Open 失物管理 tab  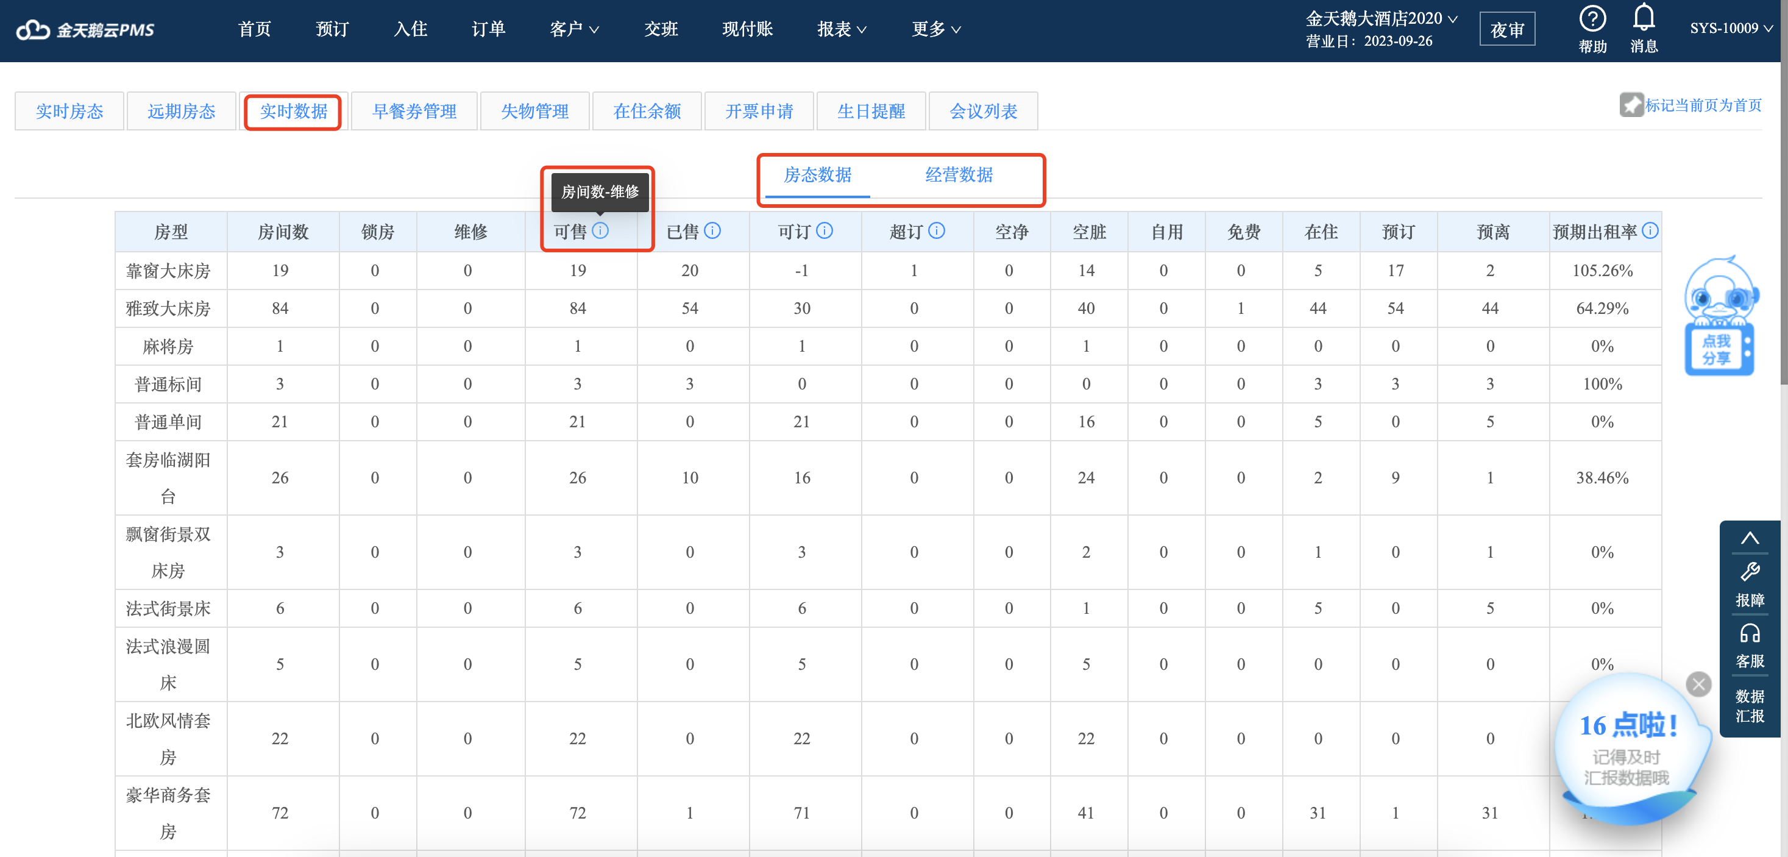click(534, 111)
